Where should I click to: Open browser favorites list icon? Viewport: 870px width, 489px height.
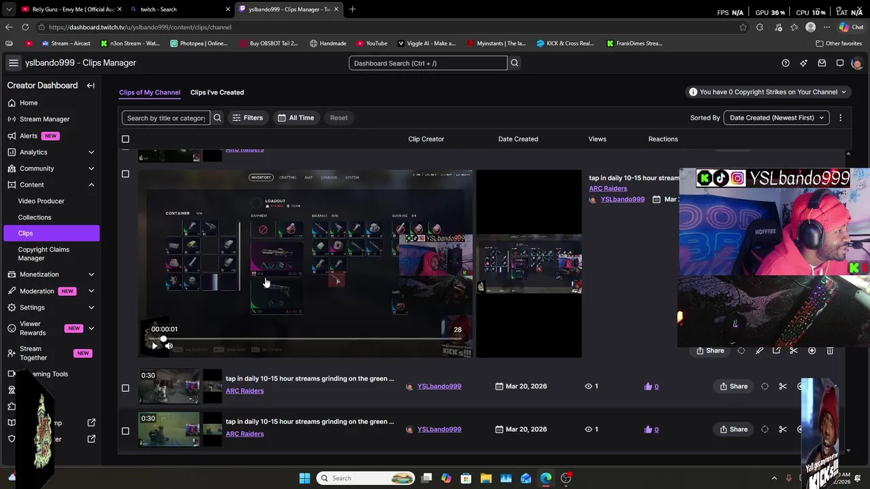click(794, 27)
